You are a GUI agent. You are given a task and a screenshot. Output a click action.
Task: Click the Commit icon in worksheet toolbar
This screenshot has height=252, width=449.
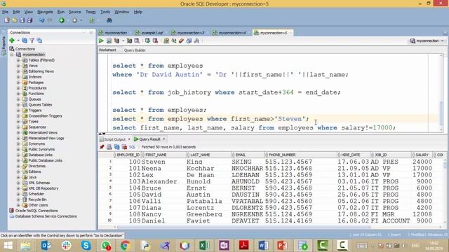click(147, 41)
